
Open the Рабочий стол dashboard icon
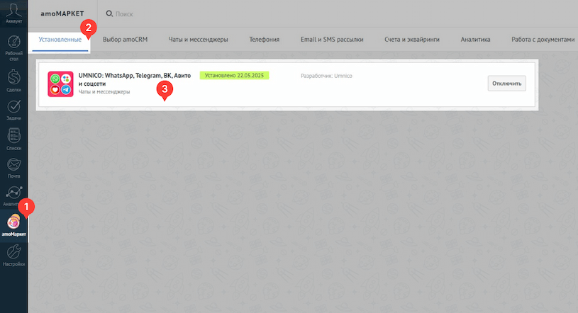coord(13,45)
